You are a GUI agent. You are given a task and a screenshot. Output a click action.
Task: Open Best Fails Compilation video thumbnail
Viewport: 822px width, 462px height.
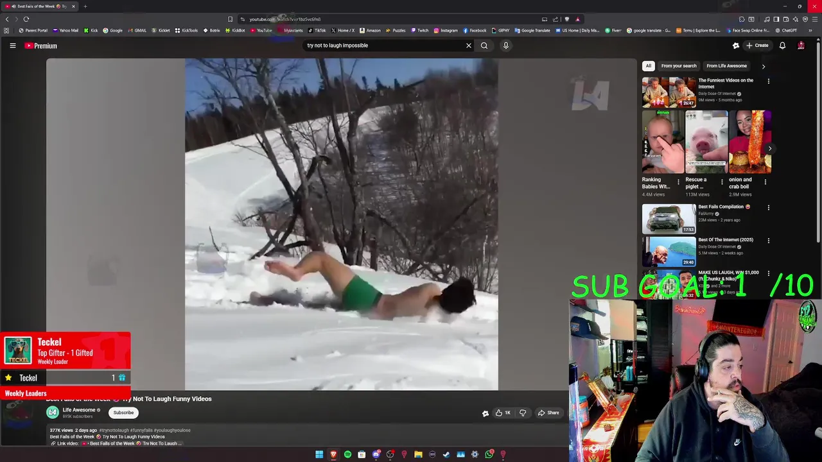(669, 219)
